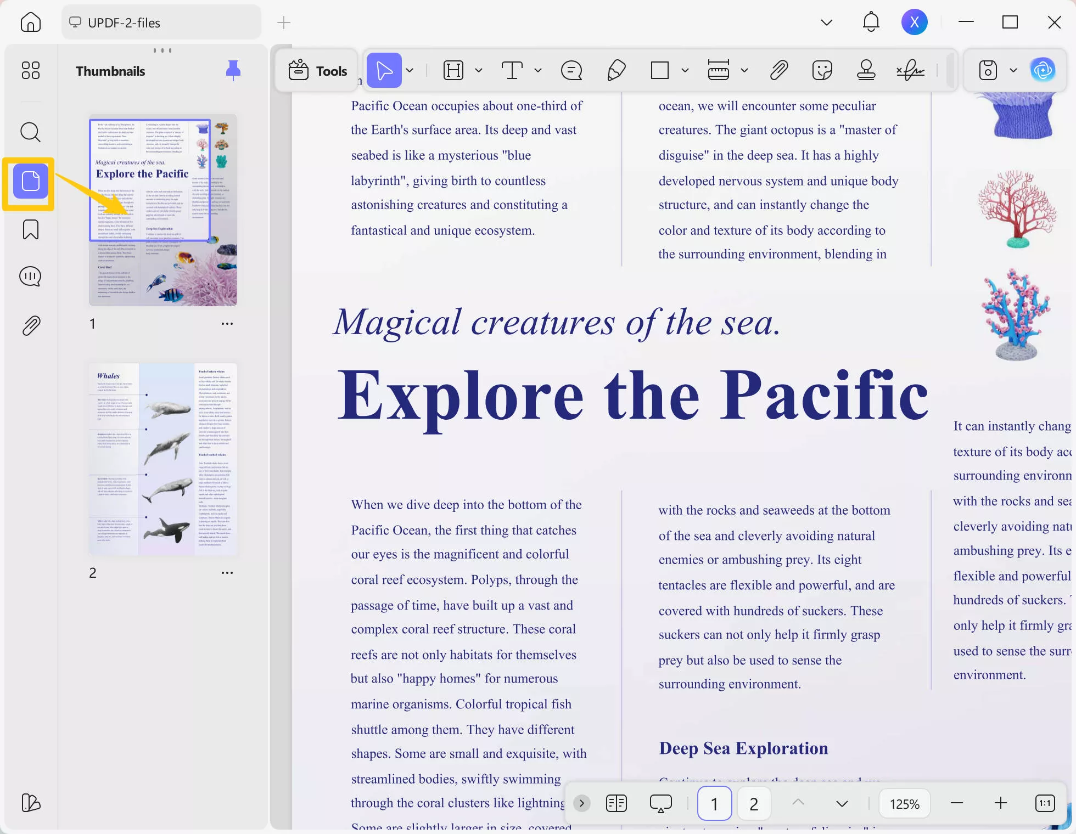
Task: Expand the heading tool options
Action: [478, 70]
